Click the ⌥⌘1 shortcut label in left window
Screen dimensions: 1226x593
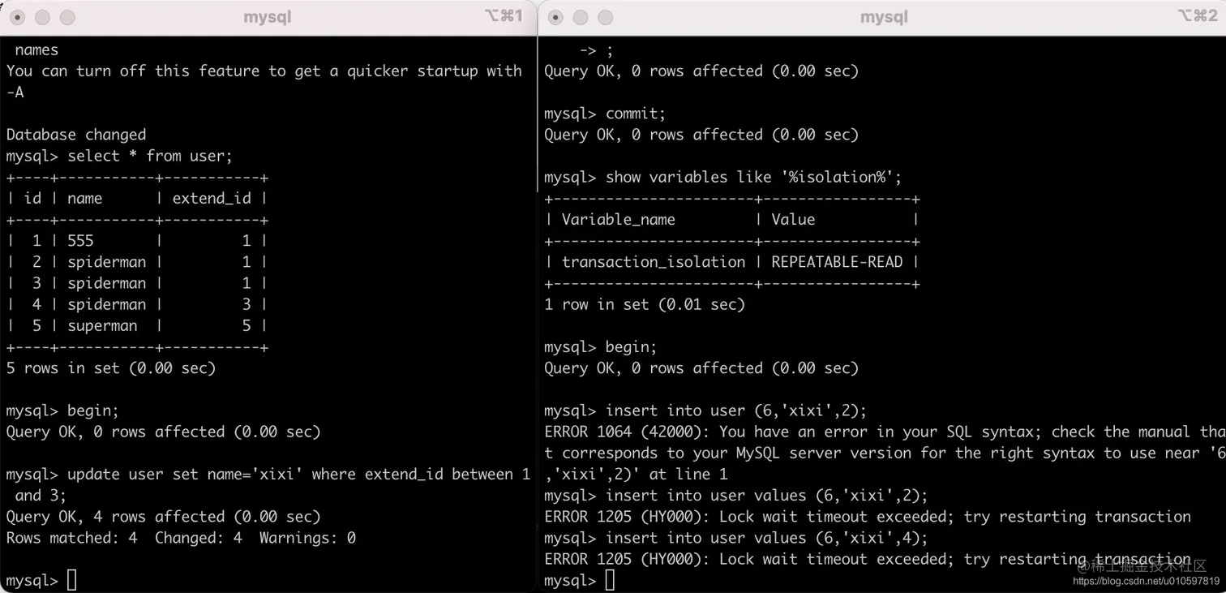(x=504, y=15)
